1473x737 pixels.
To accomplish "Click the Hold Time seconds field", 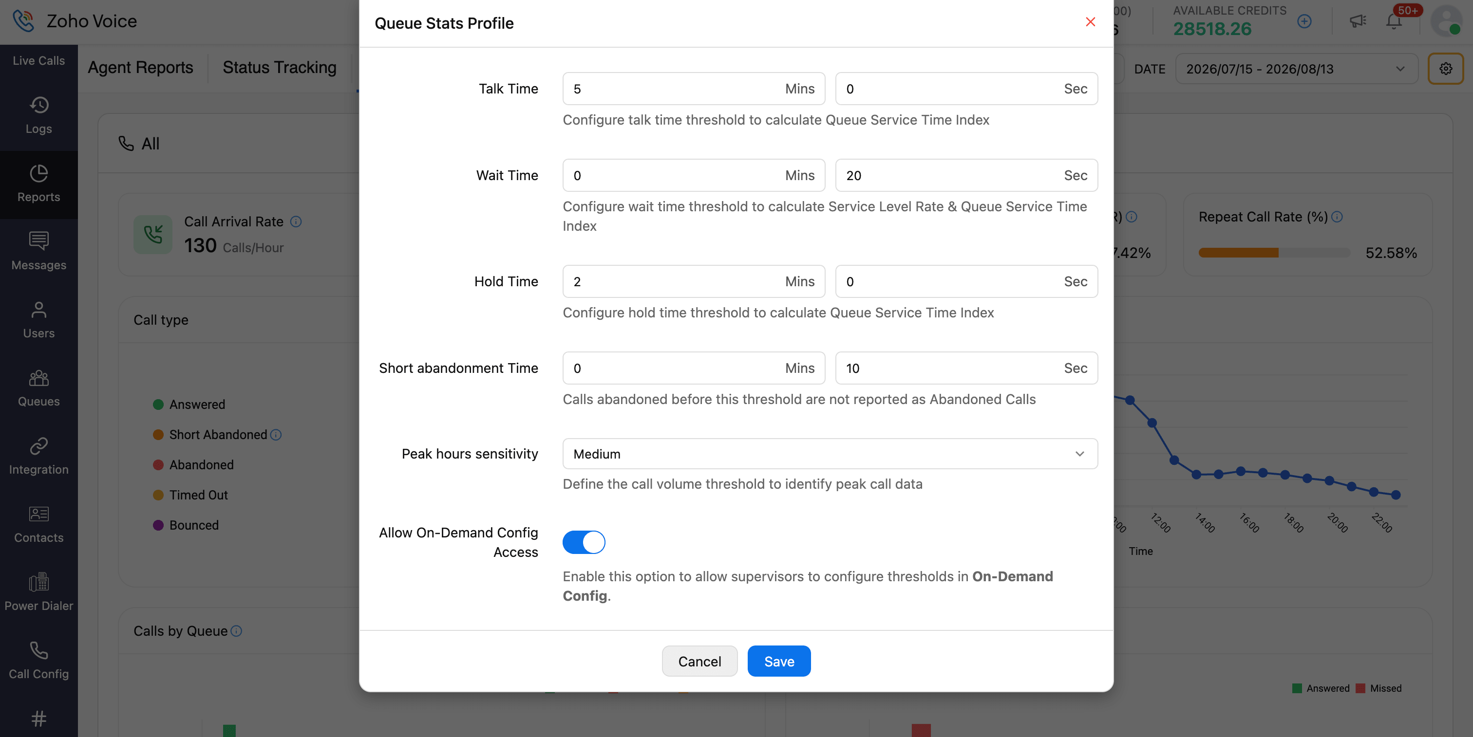I will pos(966,281).
